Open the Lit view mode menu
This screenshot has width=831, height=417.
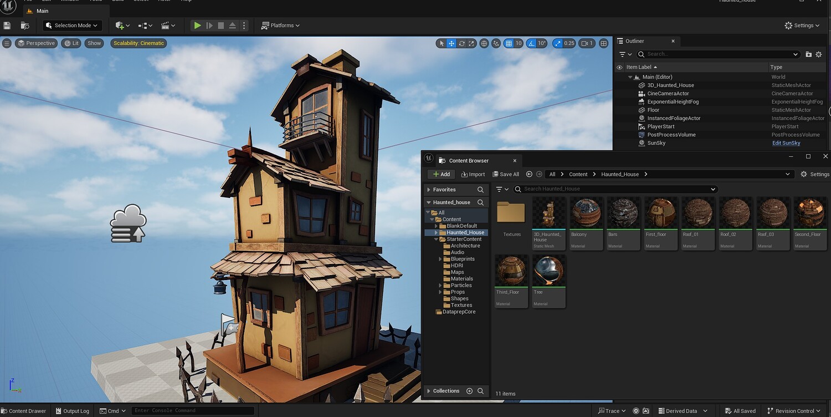point(71,43)
